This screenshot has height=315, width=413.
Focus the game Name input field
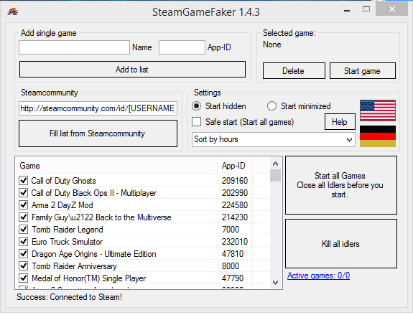point(74,47)
